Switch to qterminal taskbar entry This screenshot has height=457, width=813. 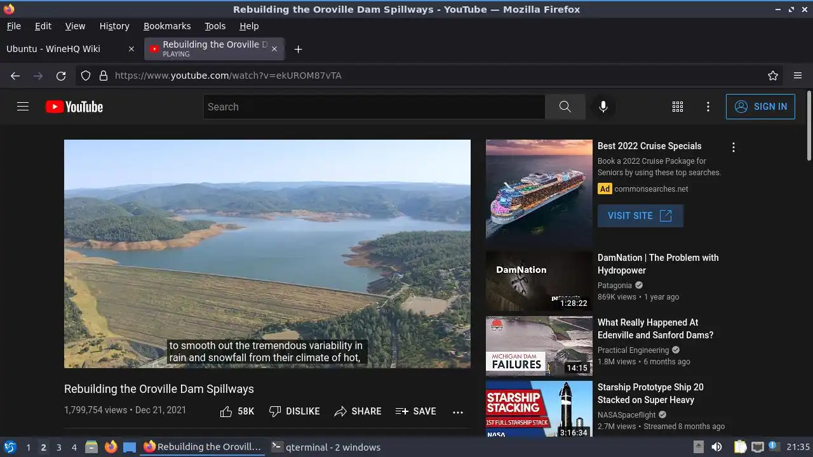[x=326, y=447]
